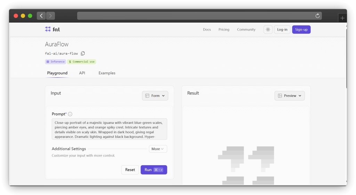Click the Inference badge
The width and height of the screenshot is (356, 195).
tap(55, 62)
